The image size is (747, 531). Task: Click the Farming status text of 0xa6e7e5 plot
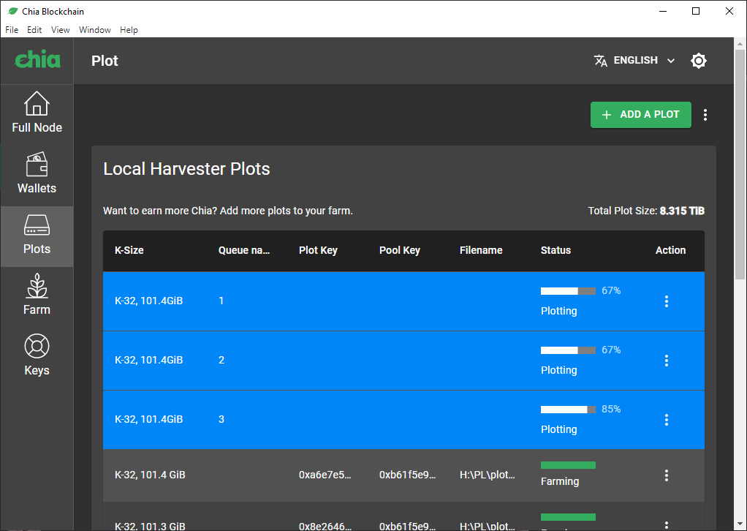(560, 481)
